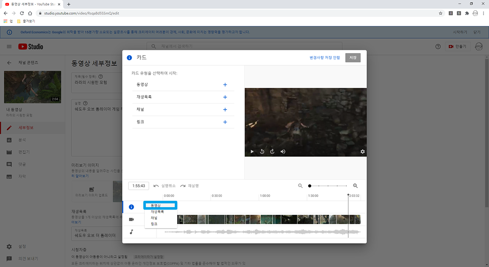Click the 저장 save button
This screenshot has height=267, width=489.
pyautogui.click(x=353, y=58)
